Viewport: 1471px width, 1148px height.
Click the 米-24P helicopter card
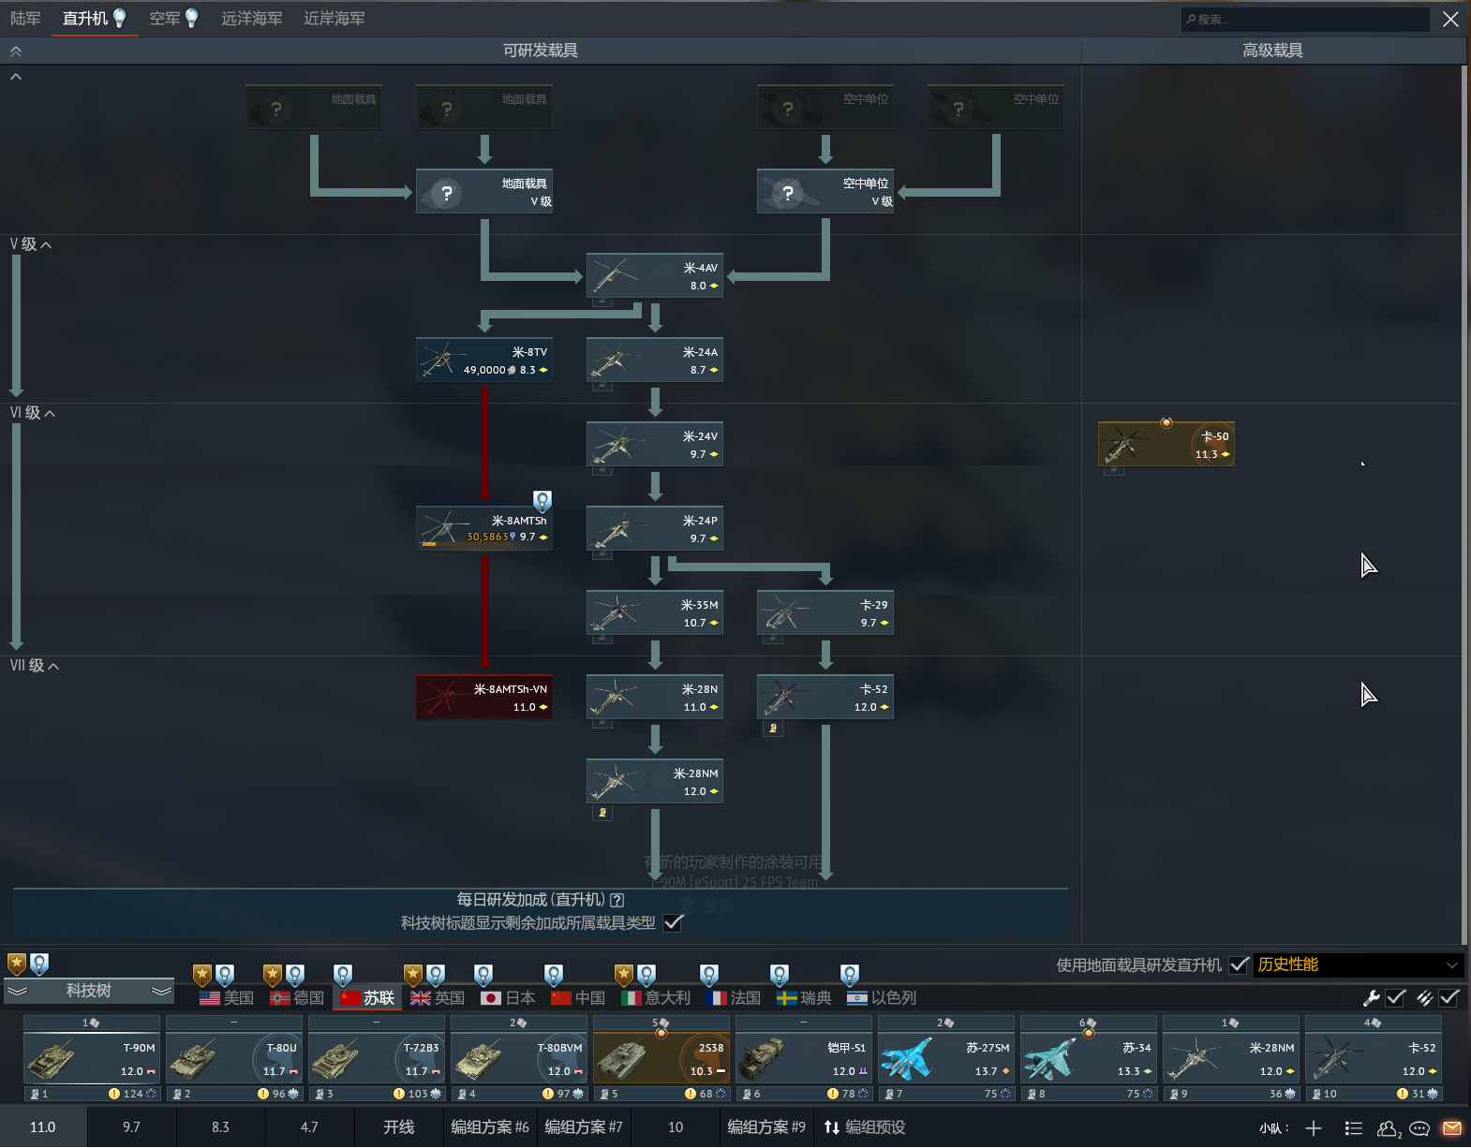[x=655, y=528]
